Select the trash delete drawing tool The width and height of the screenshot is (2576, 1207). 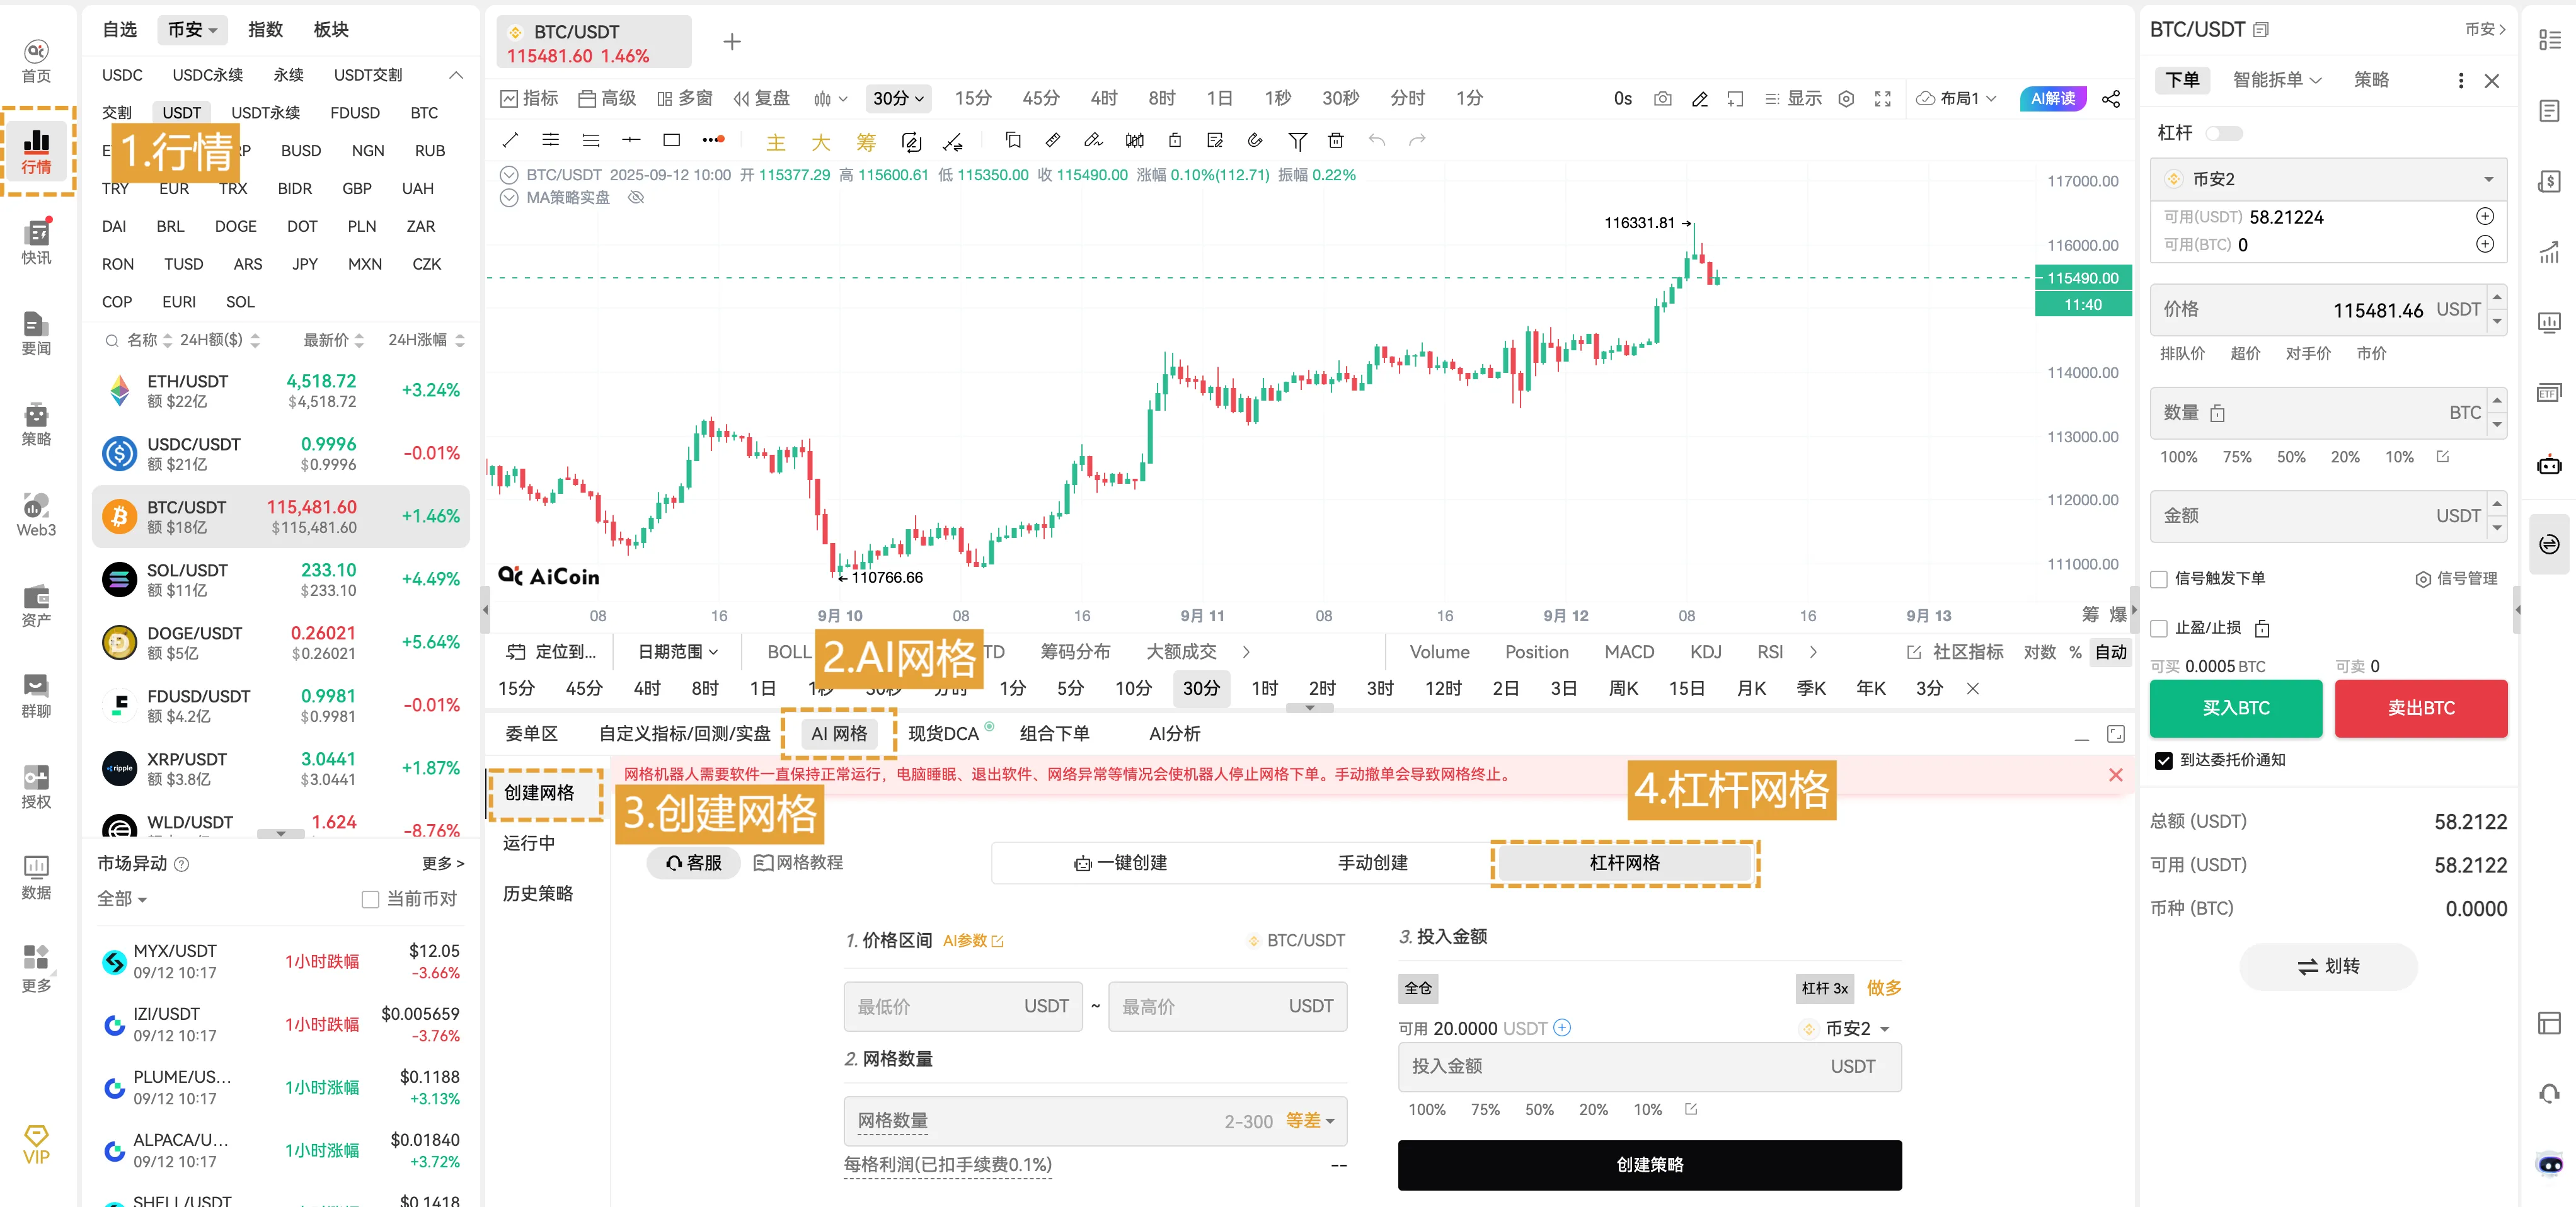pyautogui.click(x=1335, y=141)
